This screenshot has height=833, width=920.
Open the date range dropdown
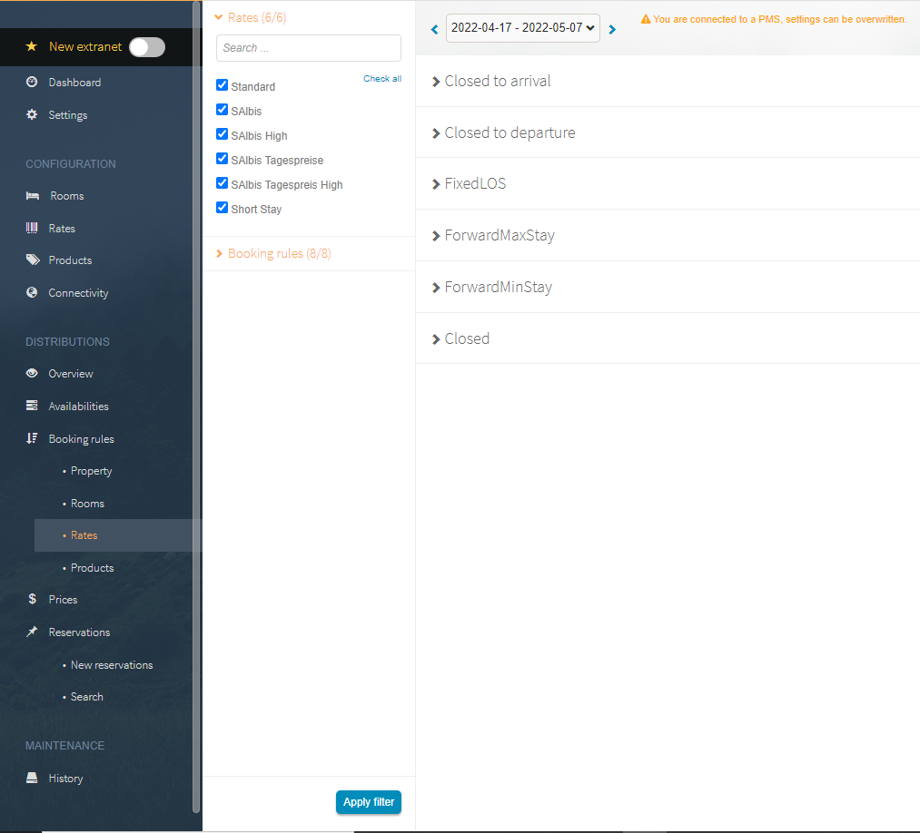[522, 28]
